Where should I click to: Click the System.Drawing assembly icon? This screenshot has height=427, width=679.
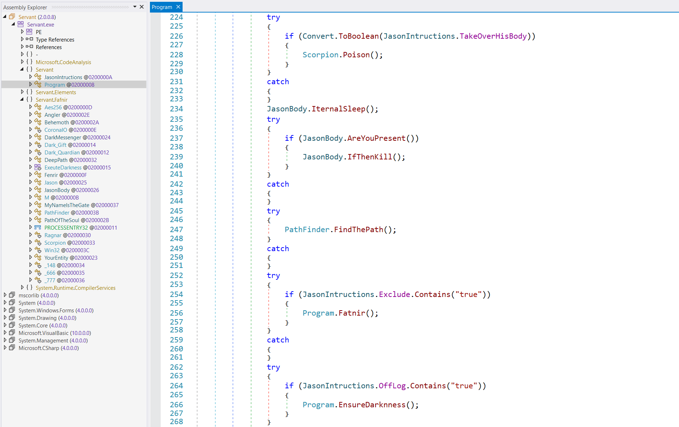coord(12,317)
